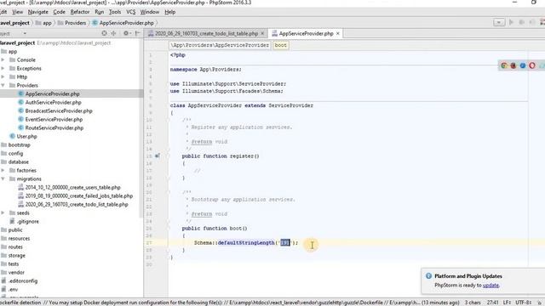Image resolution: width=545 pixels, height=306 pixels.
Task: Collapse the migrations folder
Action: [x=3, y=179]
